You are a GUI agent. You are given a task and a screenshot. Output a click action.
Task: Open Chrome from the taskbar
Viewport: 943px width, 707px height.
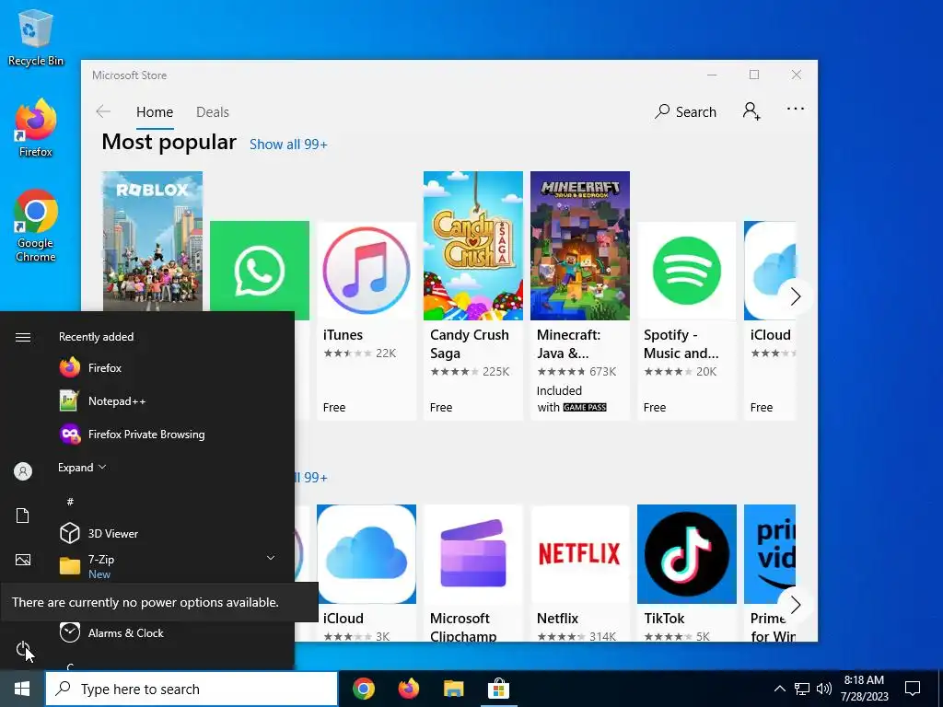click(364, 689)
